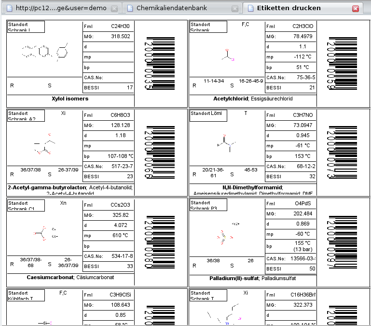Click the Caesiumcarbonat structure drawing

click(x=45, y=234)
